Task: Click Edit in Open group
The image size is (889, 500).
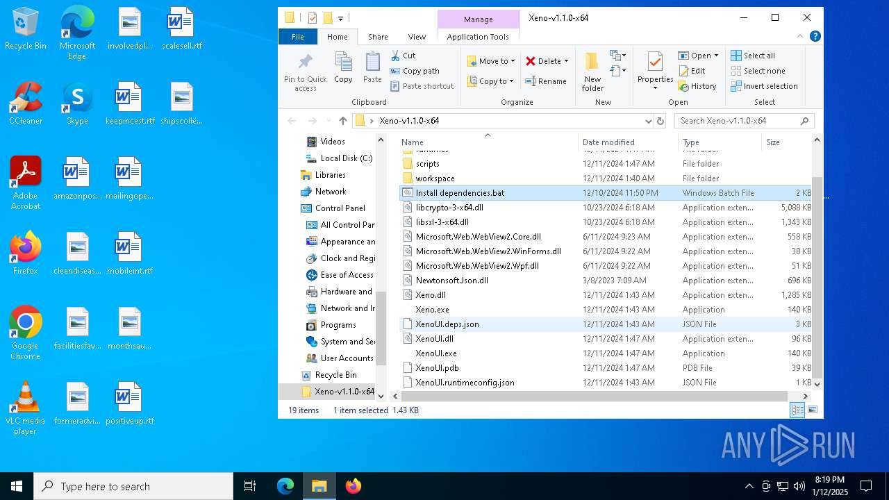Action: pyautogui.click(x=691, y=71)
